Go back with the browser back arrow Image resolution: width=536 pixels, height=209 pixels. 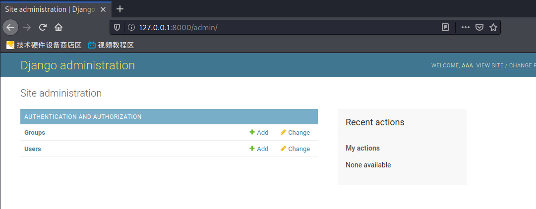click(x=10, y=27)
